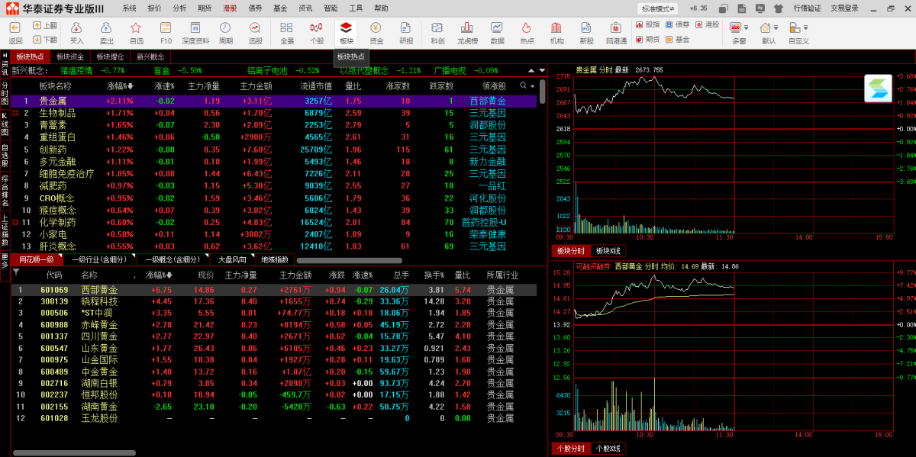Open 研报 research report icon
This screenshot has height=457, width=916.
tap(406, 31)
